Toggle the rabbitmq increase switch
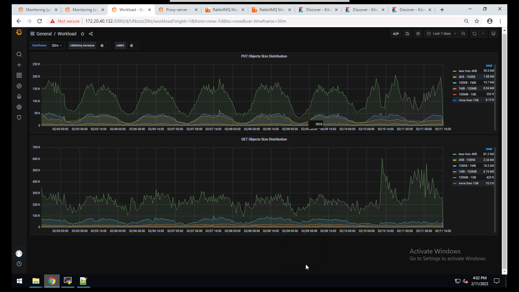 [x=103, y=46]
